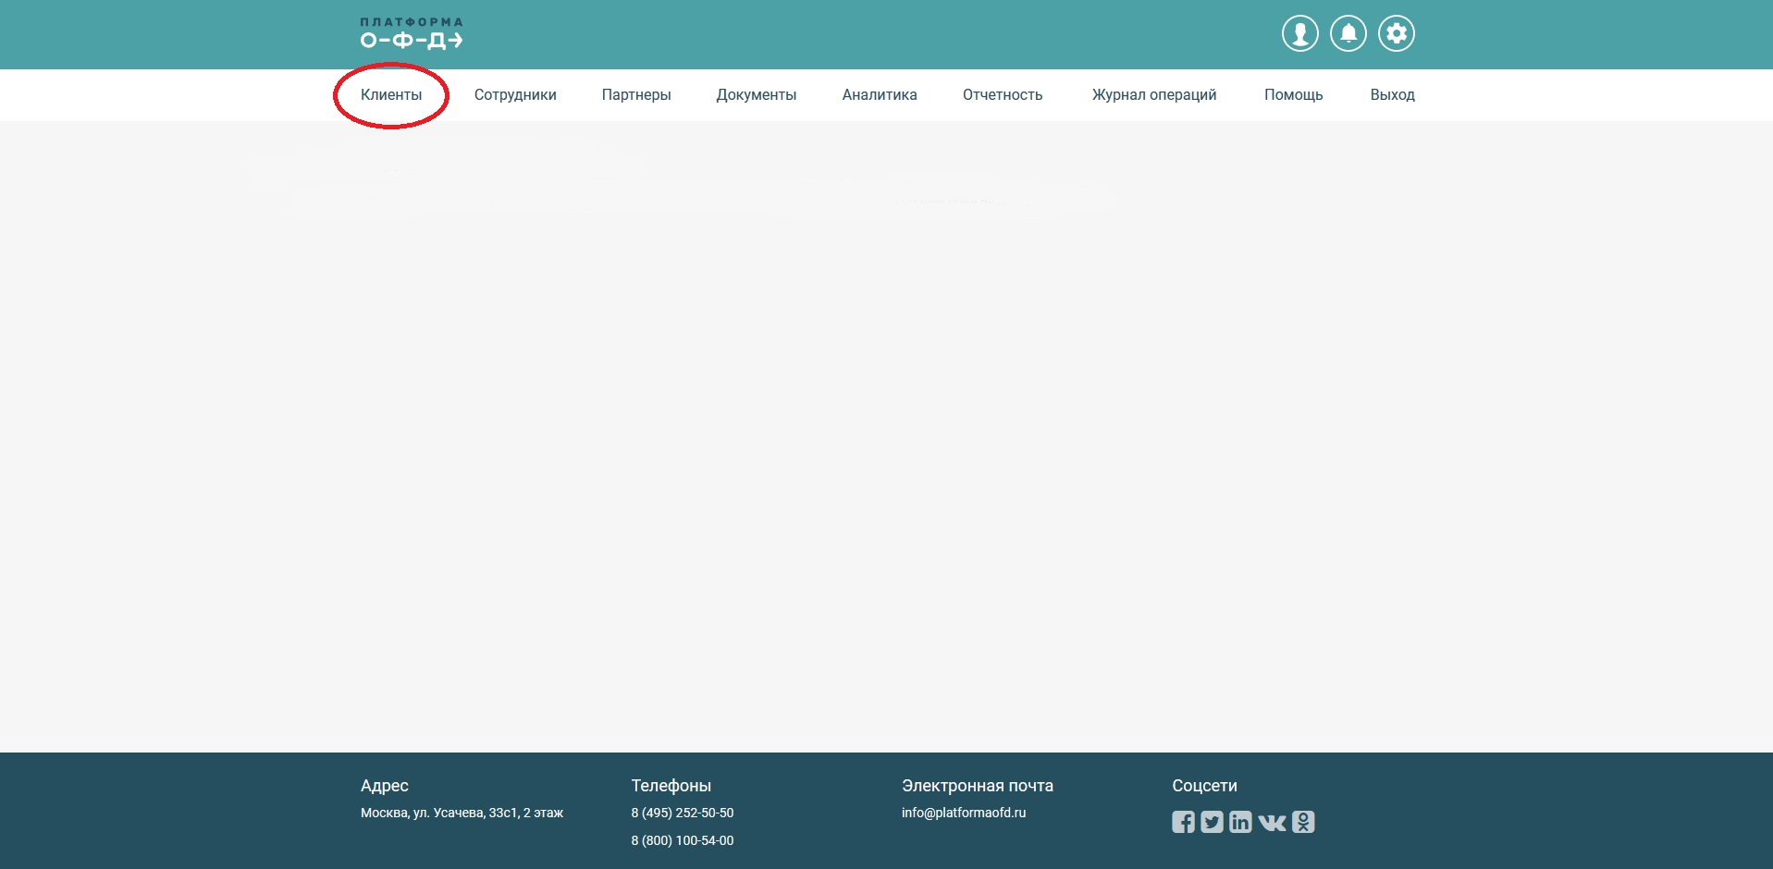This screenshot has height=869, width=1773.
Task: Go to the Сотрудники menu item
Action: (515, 95)
